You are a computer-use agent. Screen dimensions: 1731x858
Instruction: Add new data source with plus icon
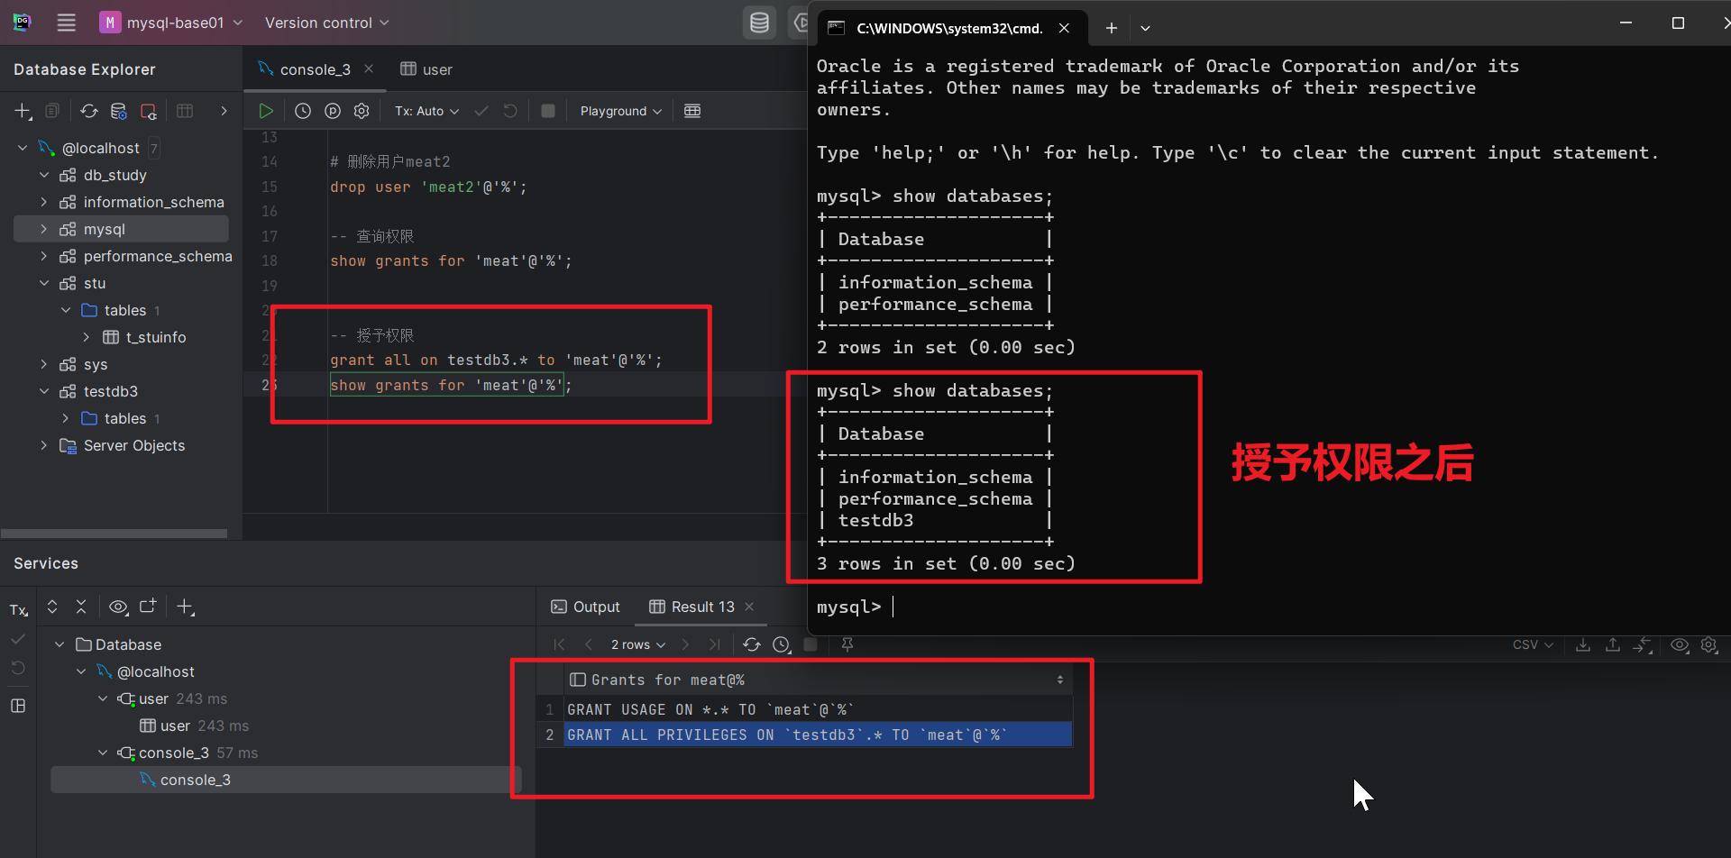pos(23,111)
